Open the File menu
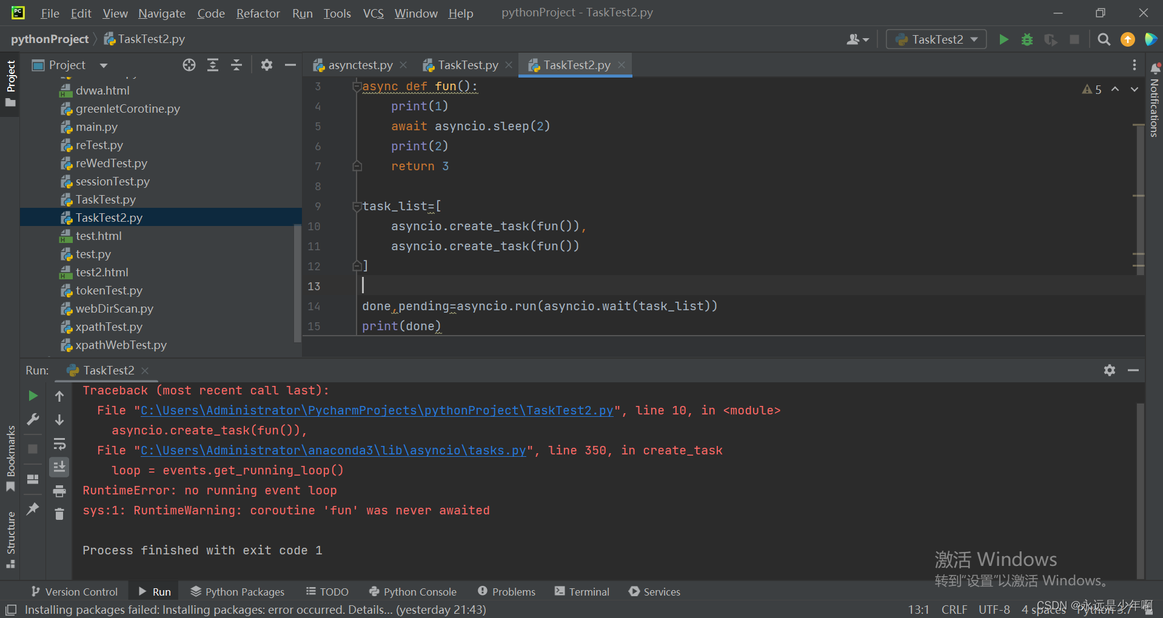Screen dimensions: 1163x618 [x=50, y=13]
